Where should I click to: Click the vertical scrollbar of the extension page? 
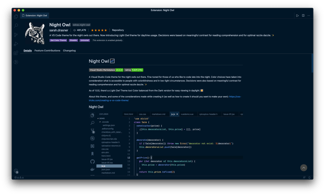tap(312, 63)
